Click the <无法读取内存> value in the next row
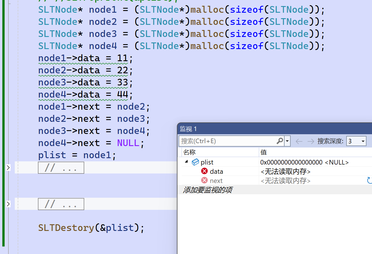 (286, 181)
